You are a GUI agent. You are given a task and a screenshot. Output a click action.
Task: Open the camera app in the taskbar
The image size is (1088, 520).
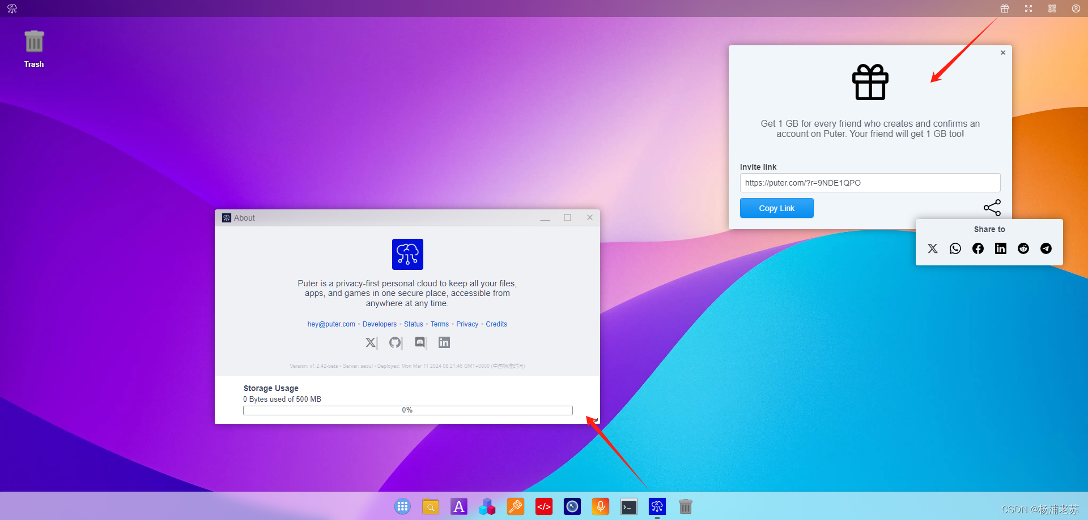(x=572, y=506)
